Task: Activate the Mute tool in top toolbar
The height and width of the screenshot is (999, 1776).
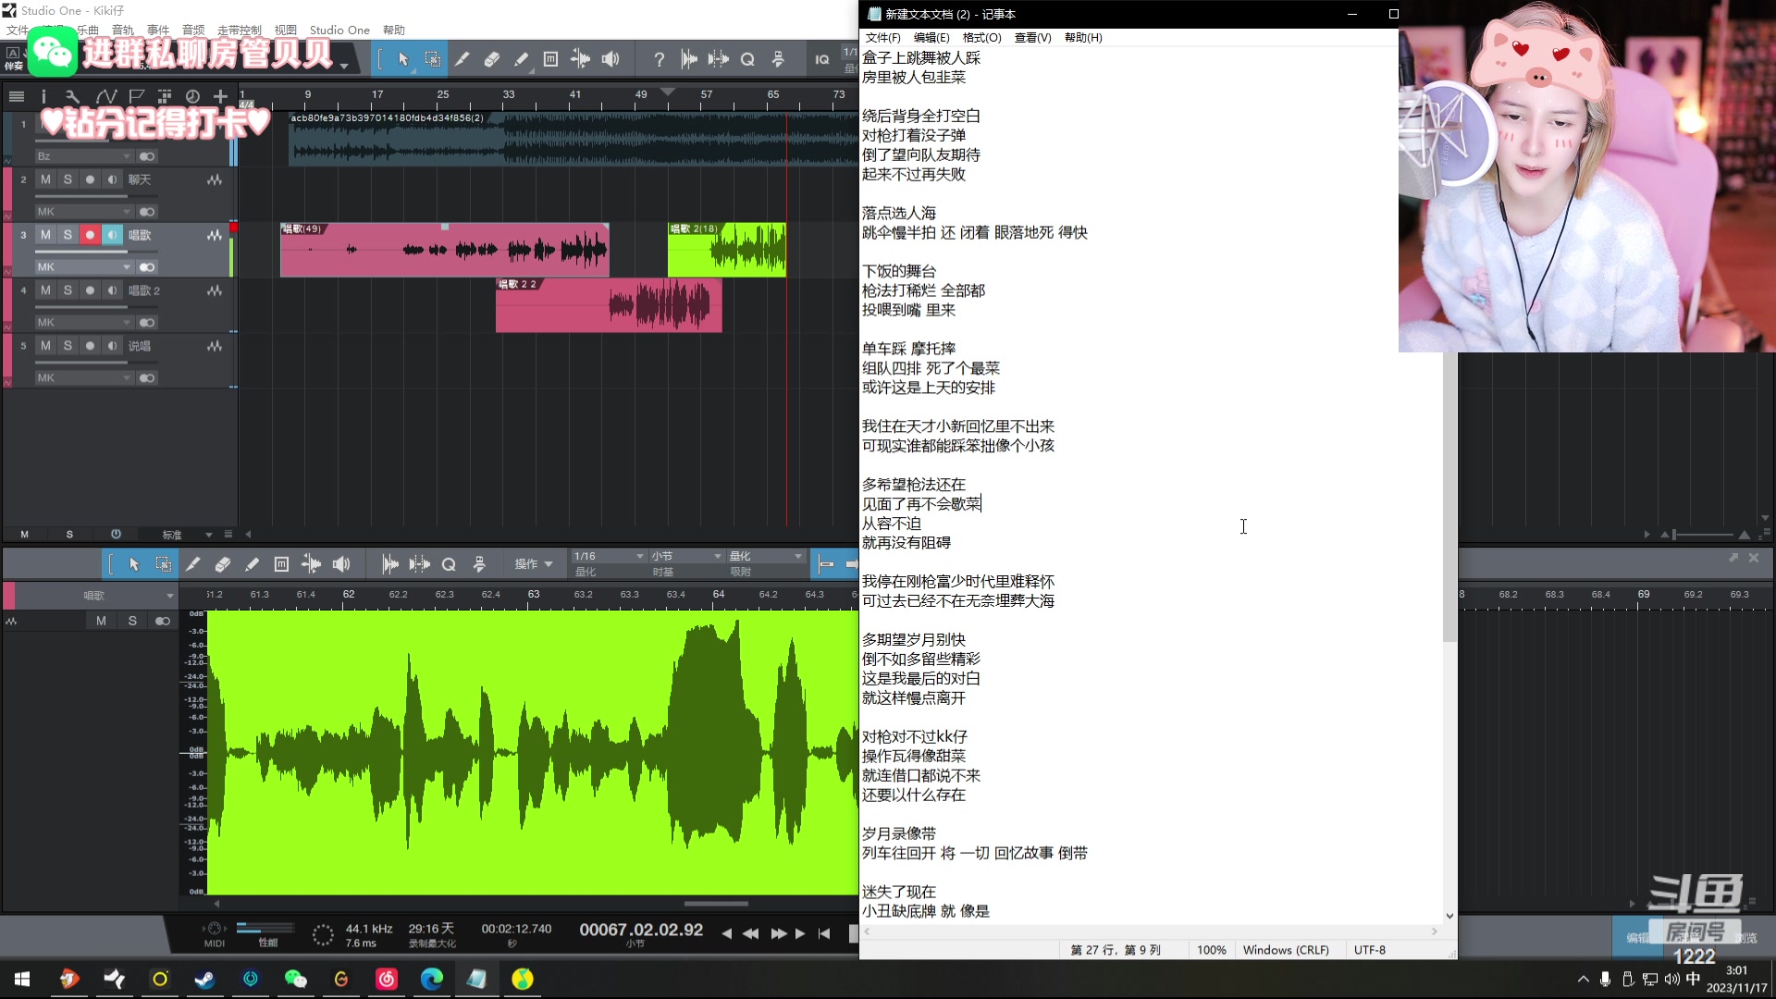Action: point(550,59)
